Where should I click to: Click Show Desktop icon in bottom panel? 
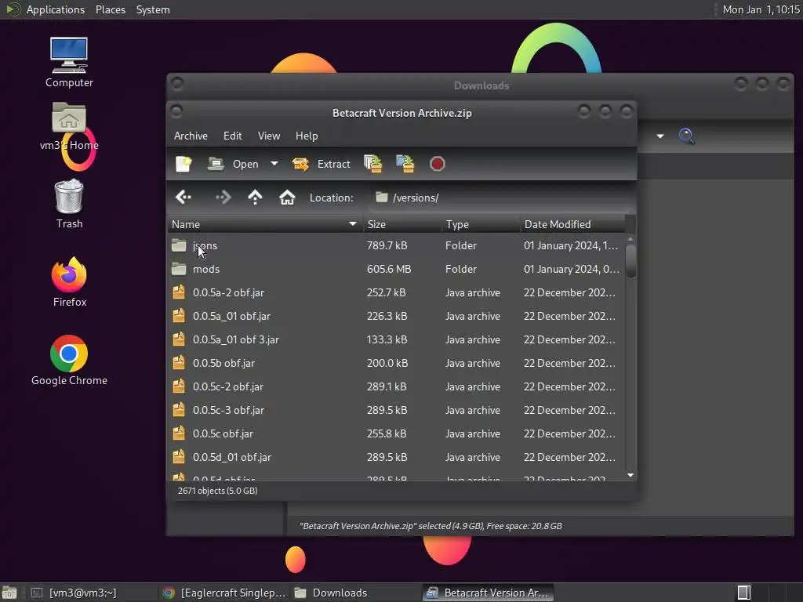tap(9, 593)
